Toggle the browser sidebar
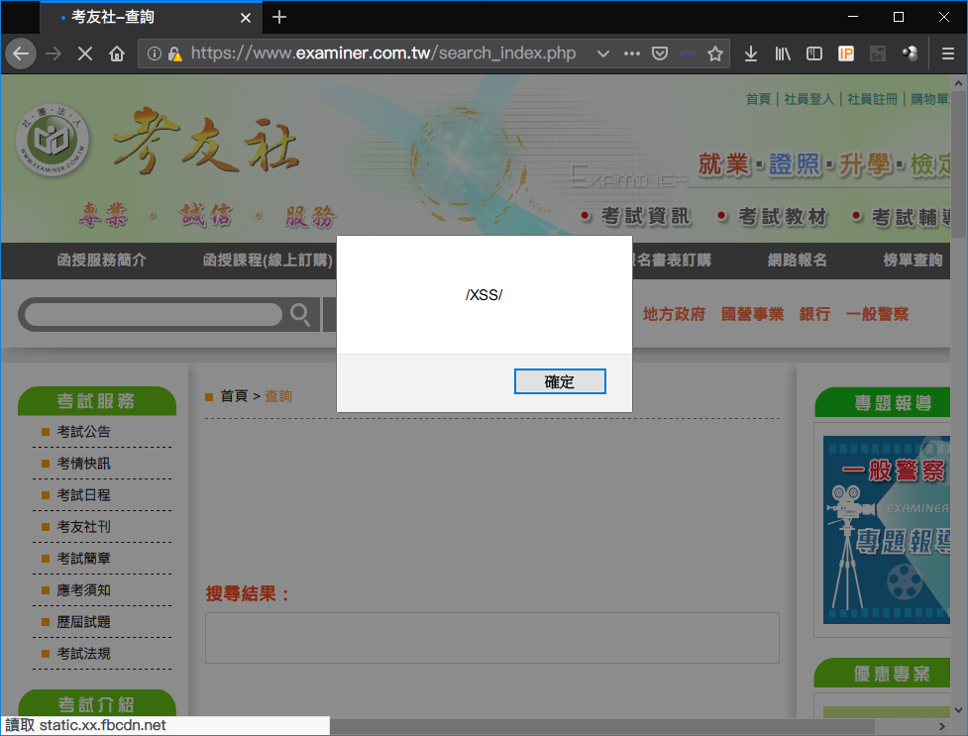Viewport: 968px width, 736px height. pos(814,53)
